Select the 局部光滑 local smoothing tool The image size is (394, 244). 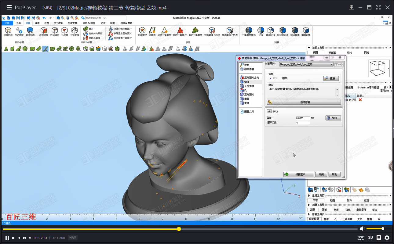click(271, 32)
